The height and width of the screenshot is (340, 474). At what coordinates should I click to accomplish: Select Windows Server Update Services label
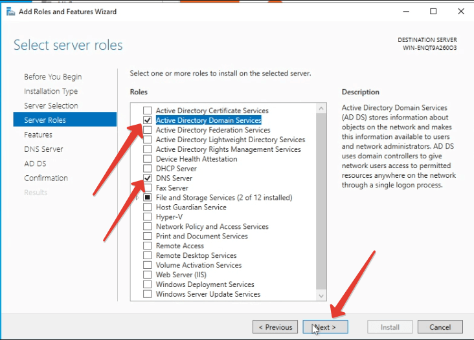pos(208,294)
